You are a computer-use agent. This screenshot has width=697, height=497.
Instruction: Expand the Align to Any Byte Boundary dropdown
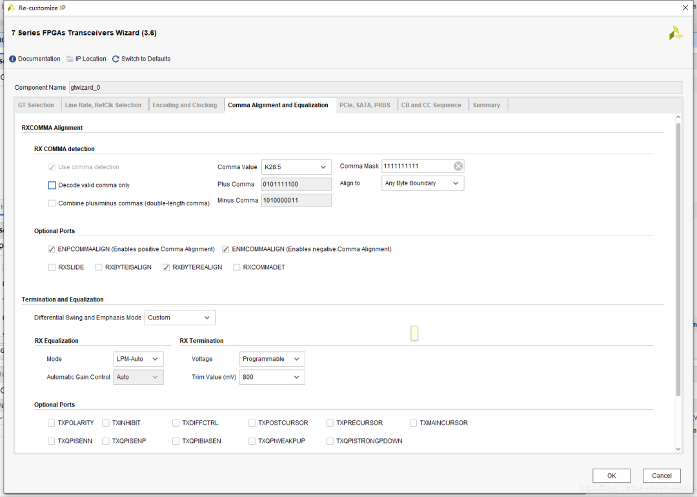[x=423, y=183]
